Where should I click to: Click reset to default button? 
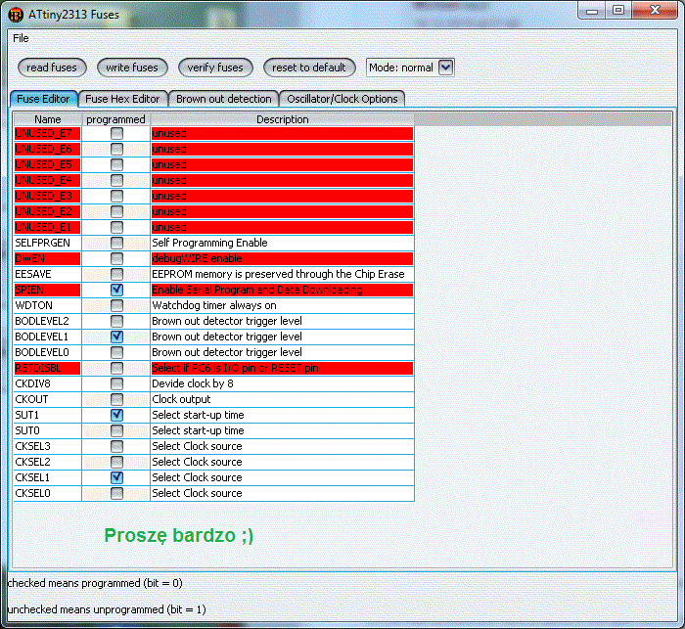(309, 67)
